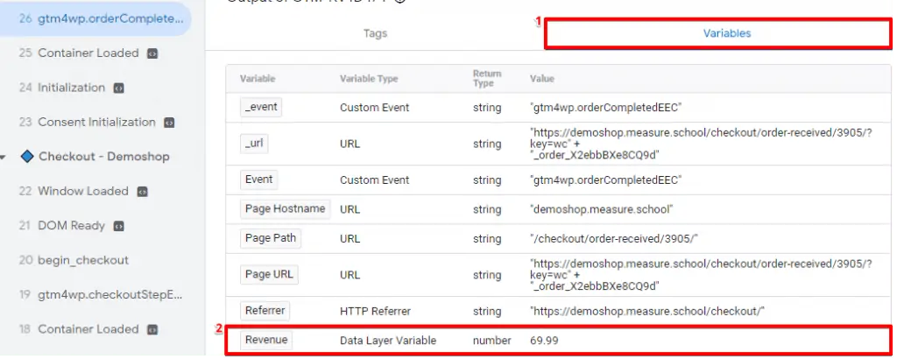Collapse the Checkout - Demoshop group arrow
Screen dimensions: 897x359
point(4,158)
